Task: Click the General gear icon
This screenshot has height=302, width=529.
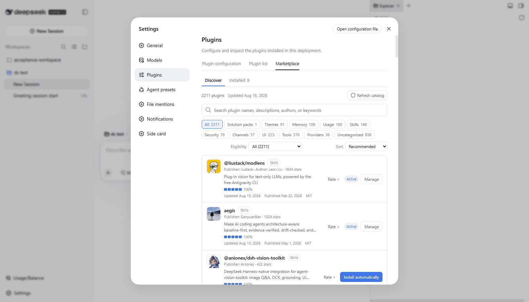Action: click(141, 45)
